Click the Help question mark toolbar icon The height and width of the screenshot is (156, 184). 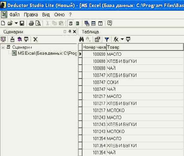pos(110,23)
